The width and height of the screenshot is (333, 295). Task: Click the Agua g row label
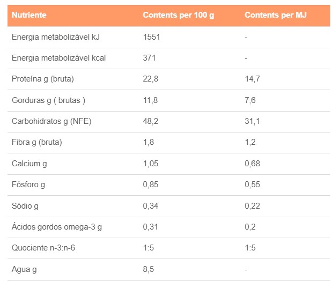[25, 269]
